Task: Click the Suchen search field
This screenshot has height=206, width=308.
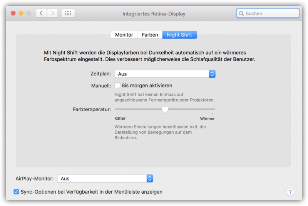Action: pyautogui.click(x=268, y=13)
